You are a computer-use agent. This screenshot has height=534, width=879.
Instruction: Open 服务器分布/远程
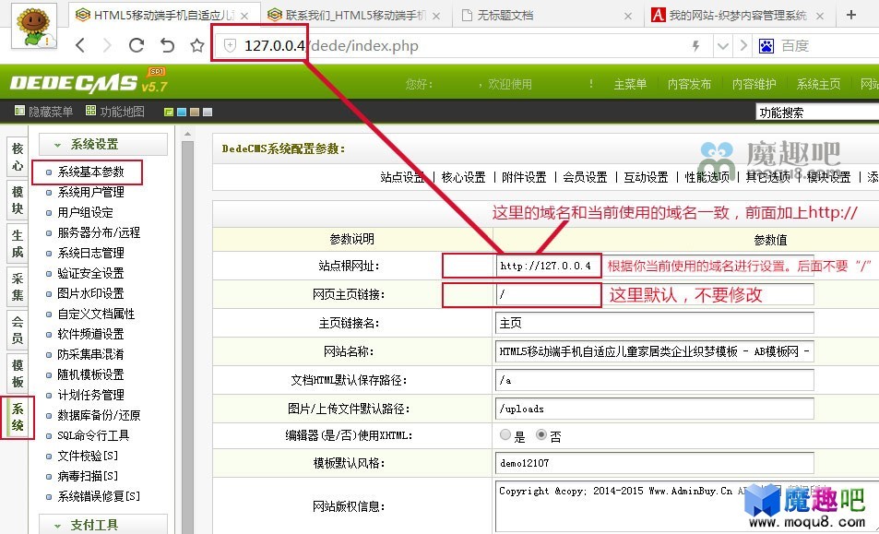99,232
